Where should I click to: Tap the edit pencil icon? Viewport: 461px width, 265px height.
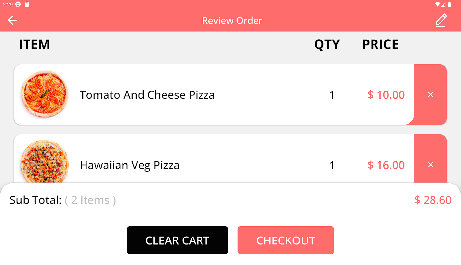tap(441, 20)
